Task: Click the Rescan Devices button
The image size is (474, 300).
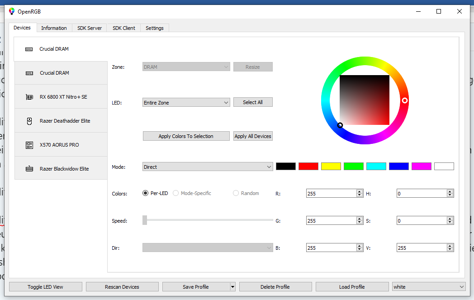Action: click(122, 287)
